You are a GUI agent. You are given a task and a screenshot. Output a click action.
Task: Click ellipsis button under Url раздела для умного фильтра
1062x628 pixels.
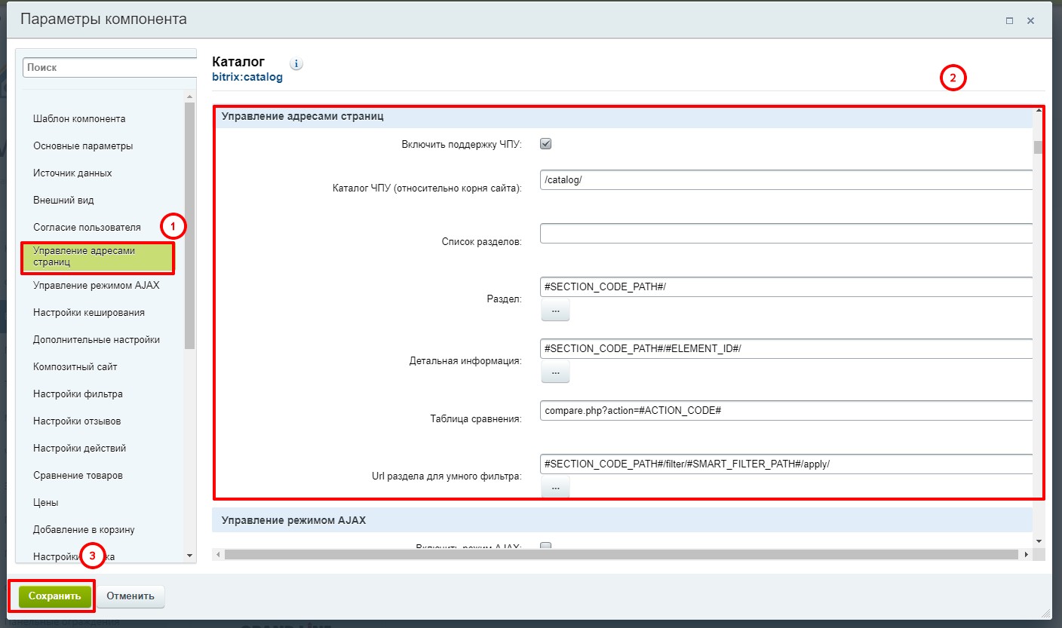[x=555, y=488]
